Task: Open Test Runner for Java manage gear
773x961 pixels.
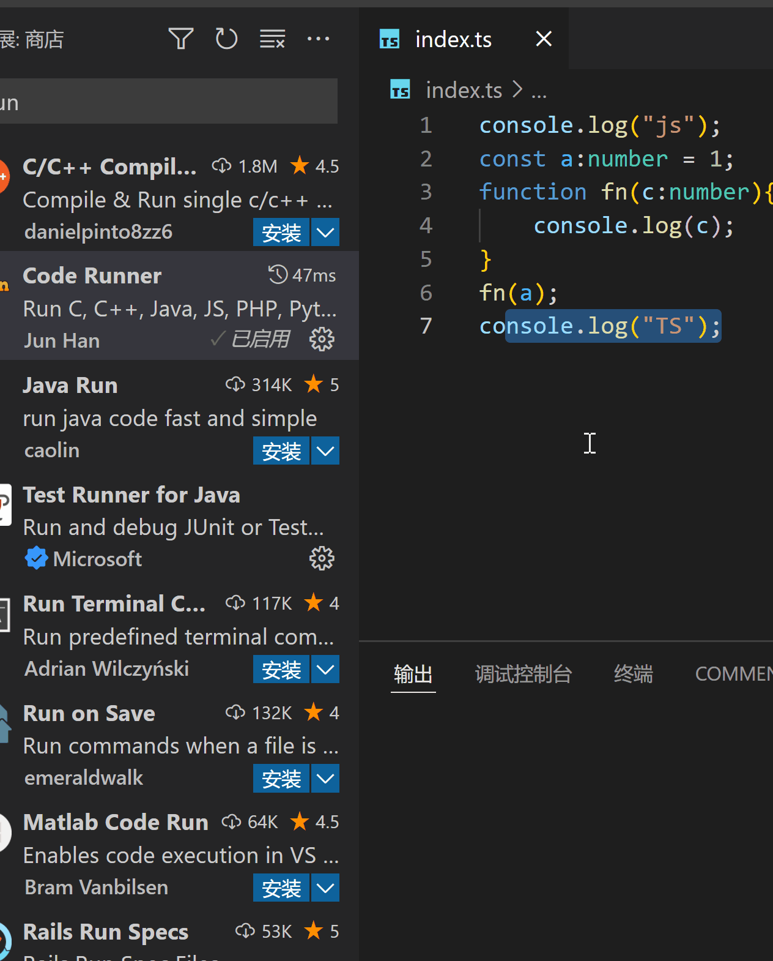Action: tap(322, 558)
